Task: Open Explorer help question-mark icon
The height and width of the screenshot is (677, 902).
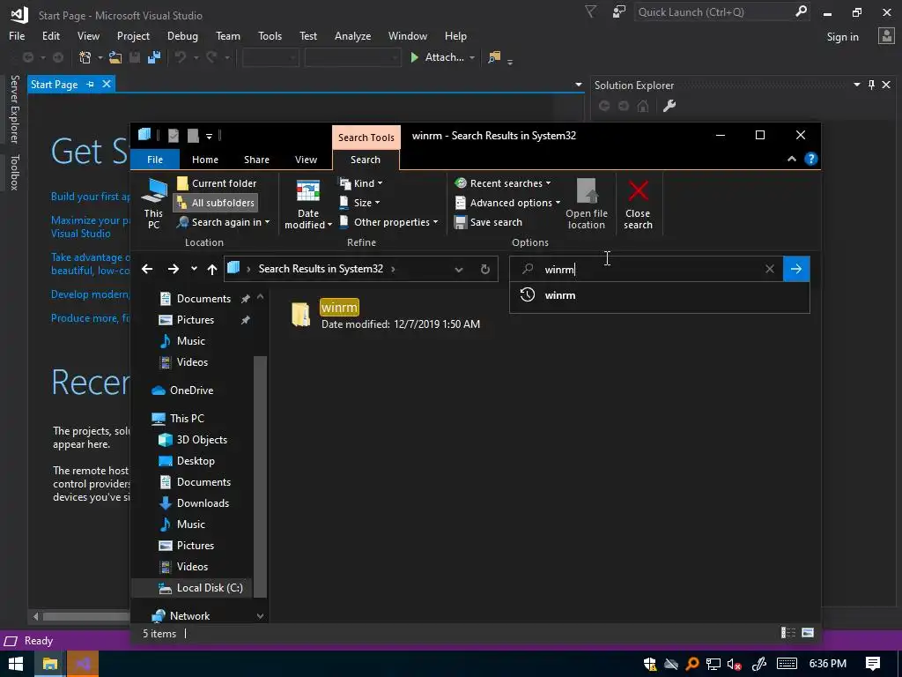Action: click(811, 159)
